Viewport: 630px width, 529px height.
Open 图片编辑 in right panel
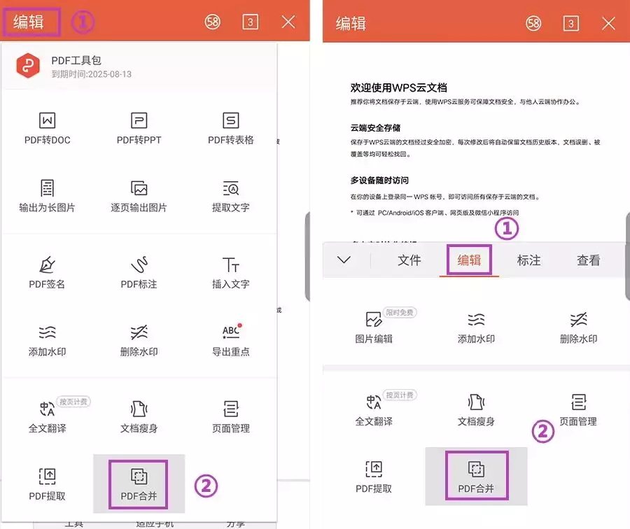pyautogui.click(x=374, y=327)
